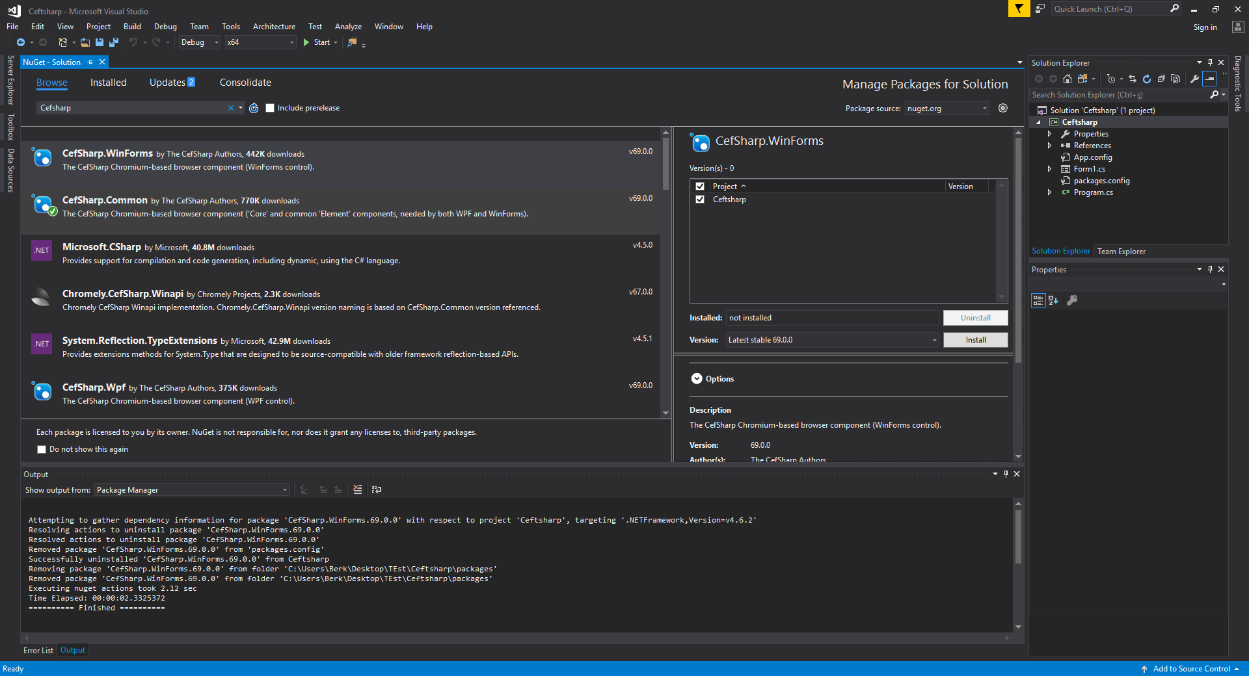Viewport: 1249px width, 676px height.
Task: Open Solution Explorer Properties wrench icon
Action: [x=1194, y=79]
